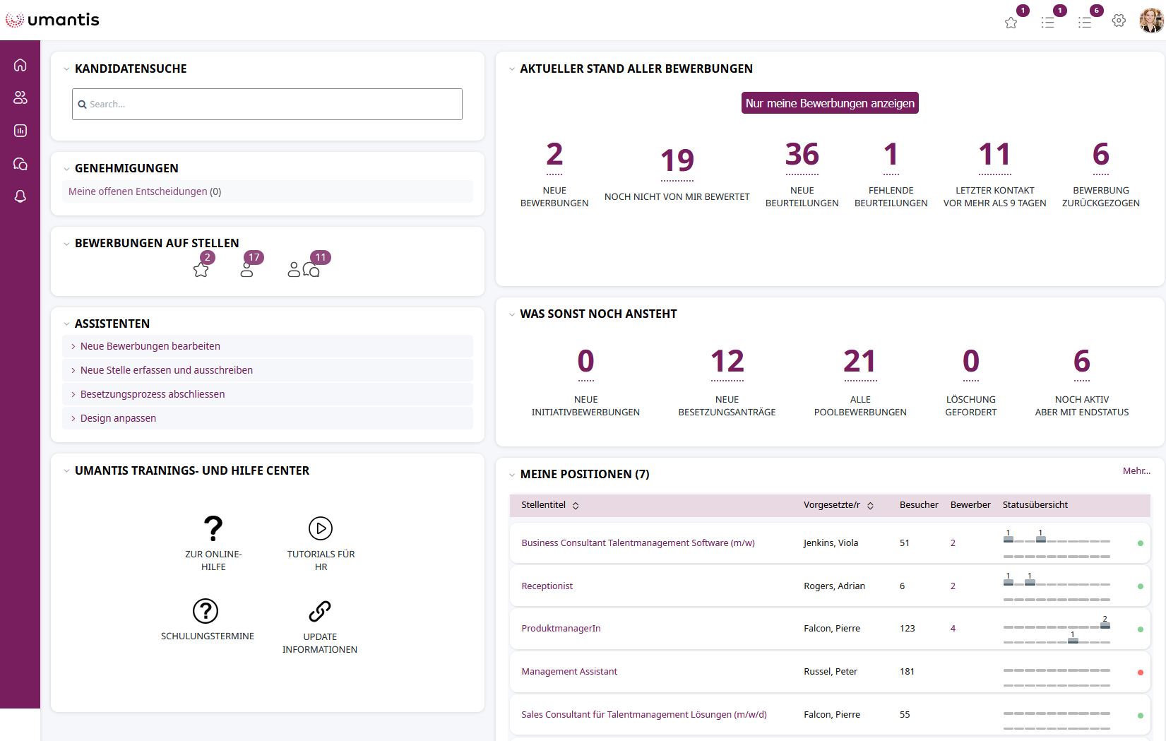Click the user profile avatar

tap(1150, 20)
